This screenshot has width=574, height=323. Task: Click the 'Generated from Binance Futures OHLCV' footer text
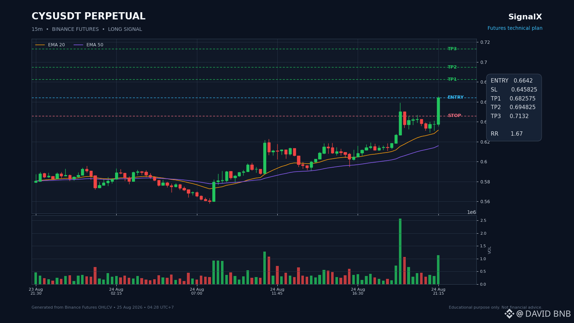tap(103, 308)
